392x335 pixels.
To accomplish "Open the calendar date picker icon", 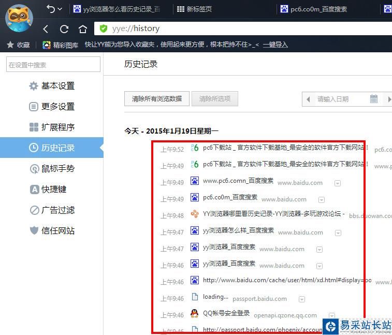I will click(x=374, y=99).
